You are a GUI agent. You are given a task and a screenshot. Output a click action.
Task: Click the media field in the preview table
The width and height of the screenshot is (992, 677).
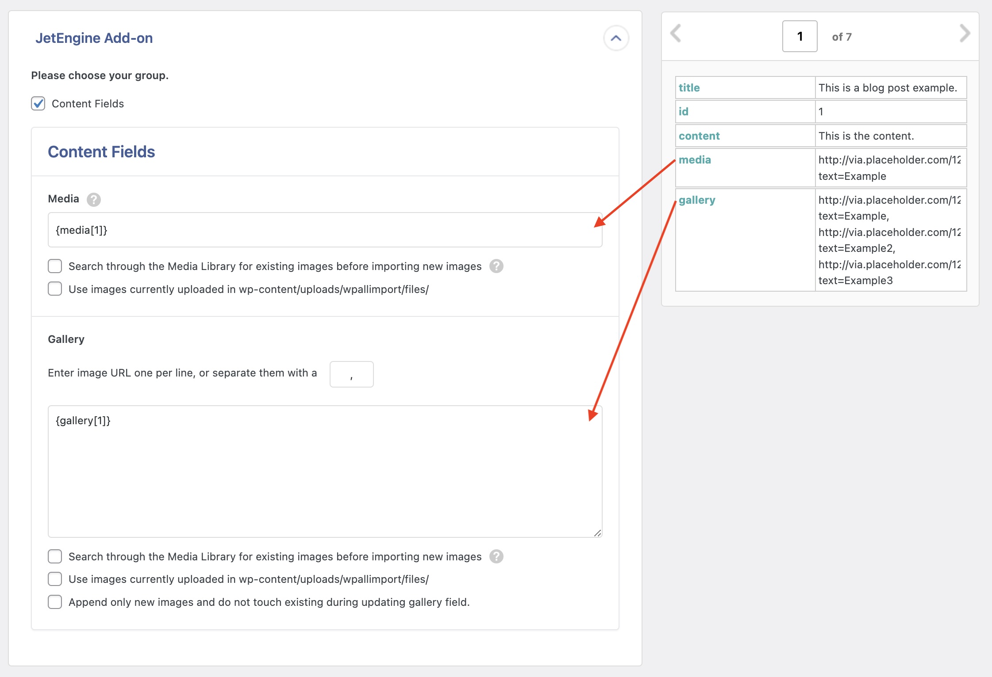point(695,160)
